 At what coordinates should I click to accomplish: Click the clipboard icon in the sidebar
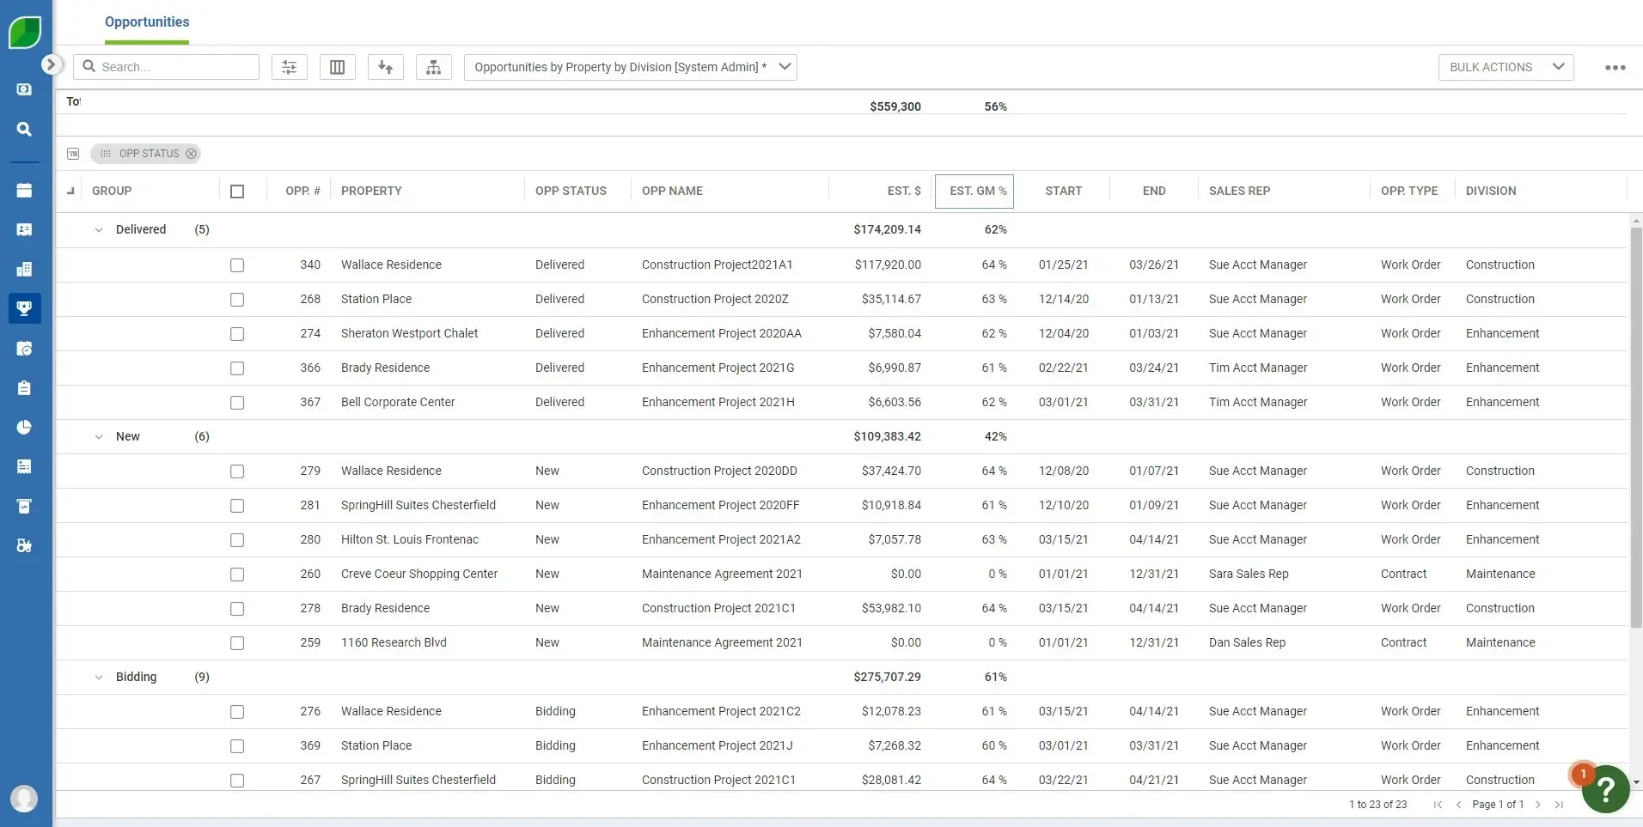23,387
